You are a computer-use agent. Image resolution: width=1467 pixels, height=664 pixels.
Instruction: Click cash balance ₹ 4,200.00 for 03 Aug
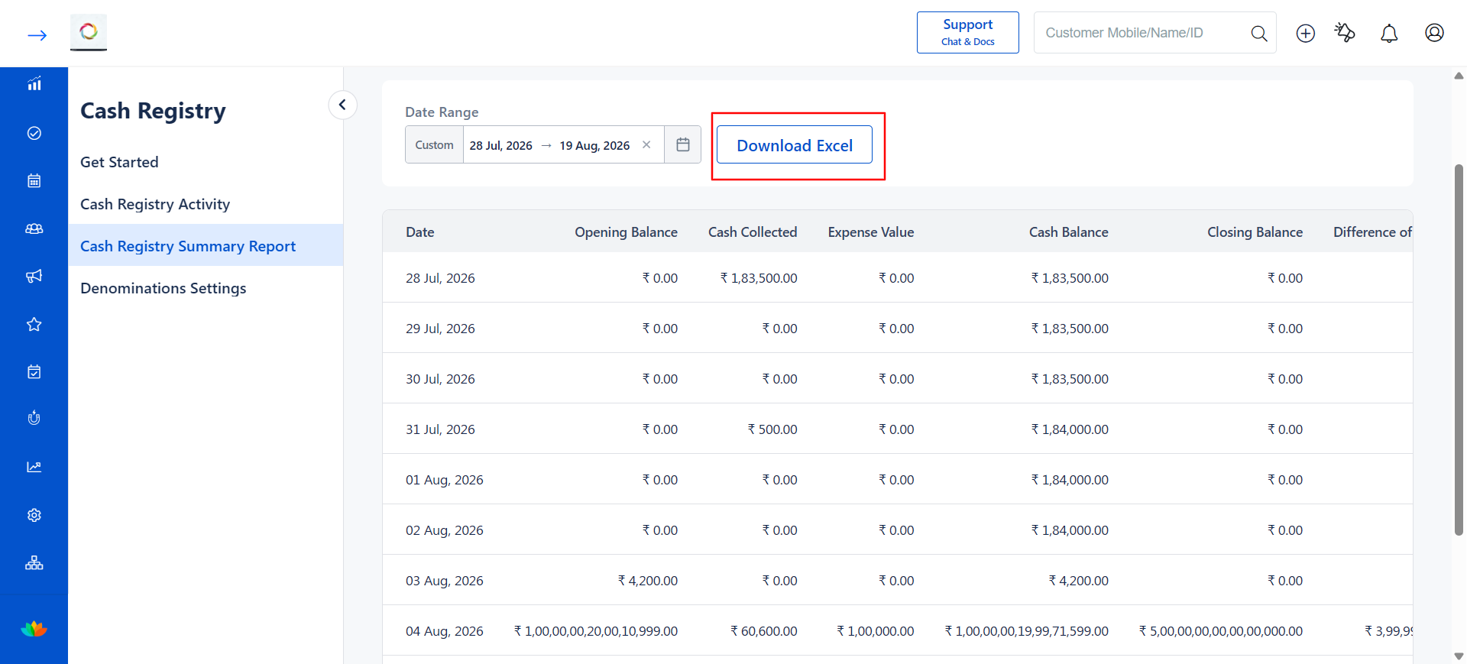[x=1078, y=581]
